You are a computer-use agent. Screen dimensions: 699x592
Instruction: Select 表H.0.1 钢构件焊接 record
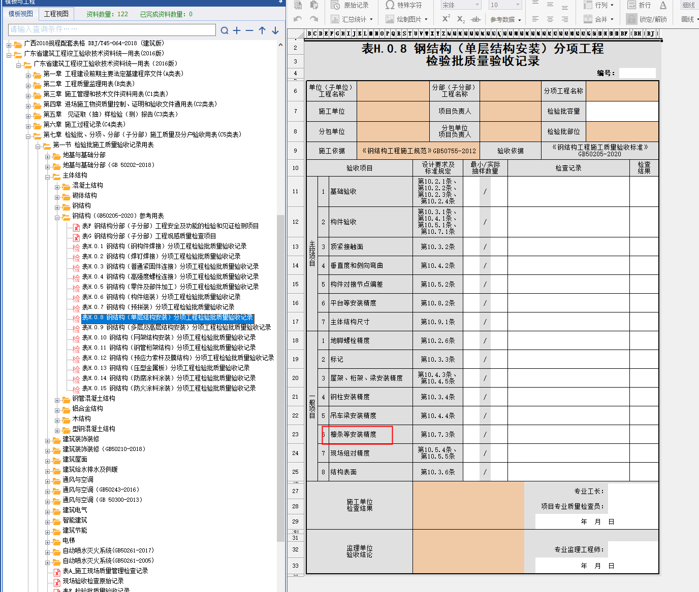164,246
